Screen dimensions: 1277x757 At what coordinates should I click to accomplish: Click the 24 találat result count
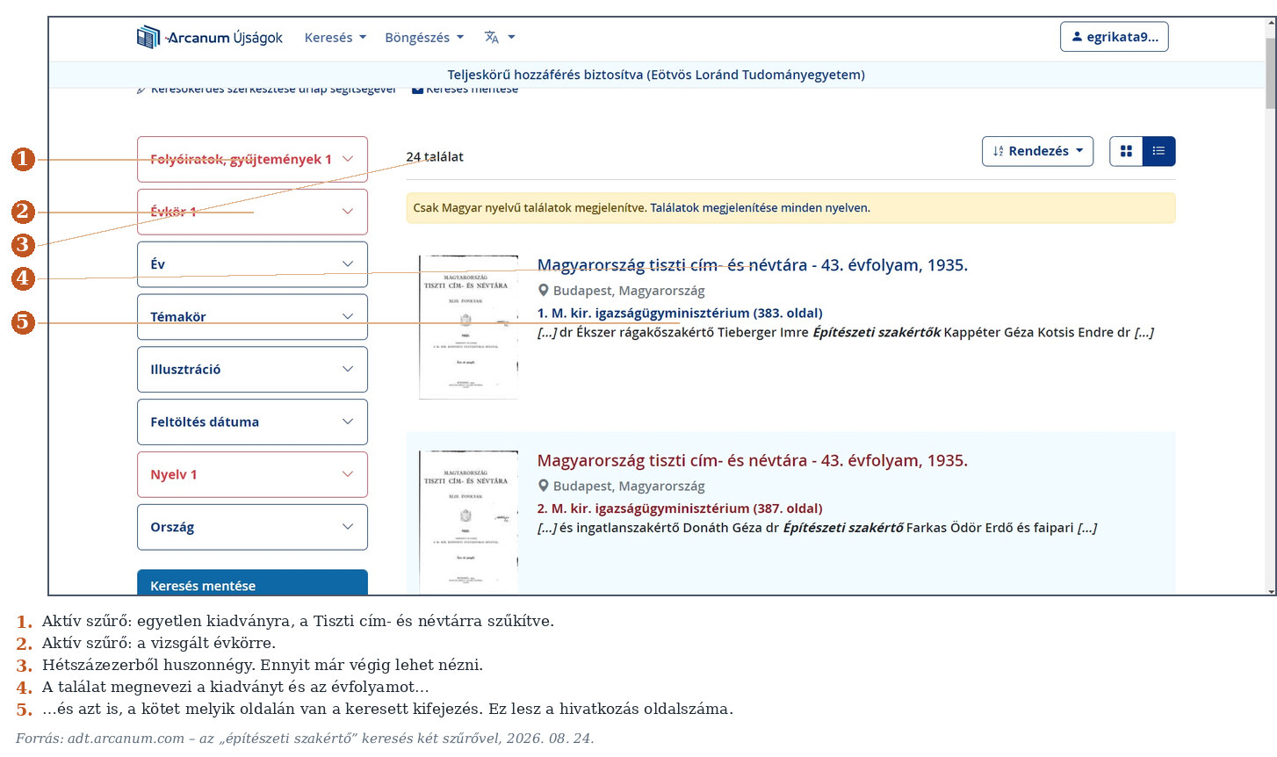(435, 157)
